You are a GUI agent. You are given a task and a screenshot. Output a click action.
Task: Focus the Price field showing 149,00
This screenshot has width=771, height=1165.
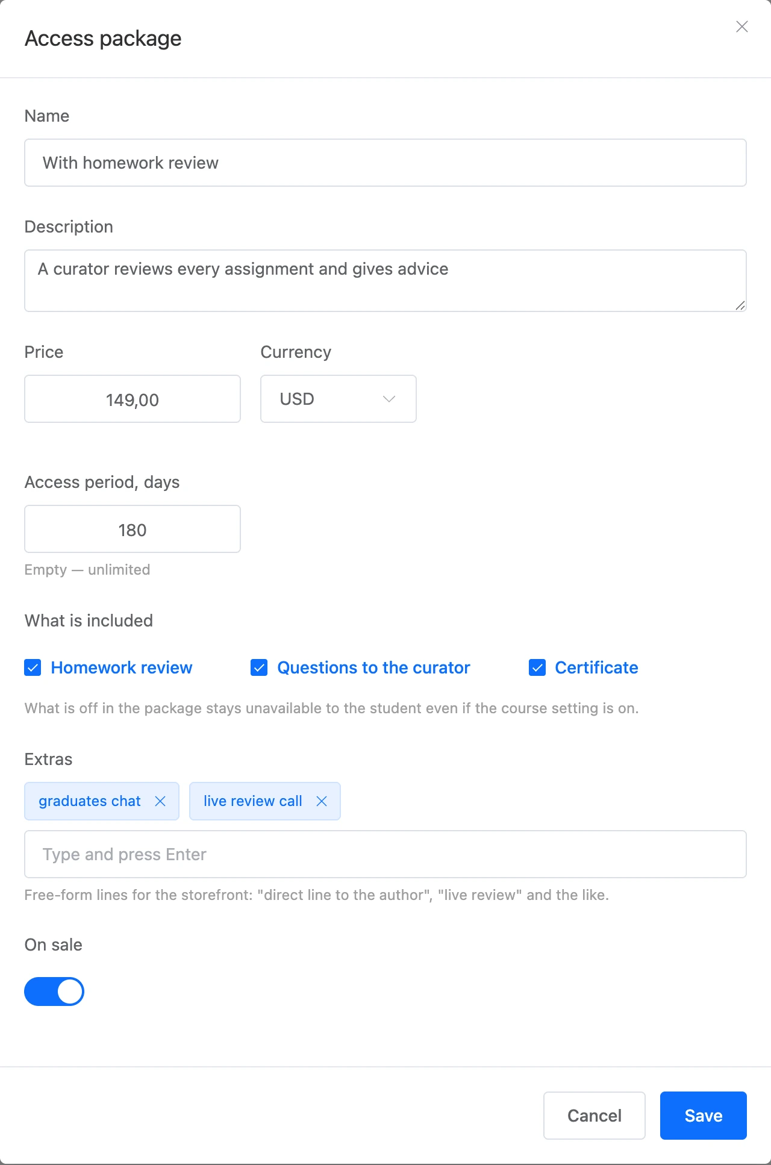[133, 399]
